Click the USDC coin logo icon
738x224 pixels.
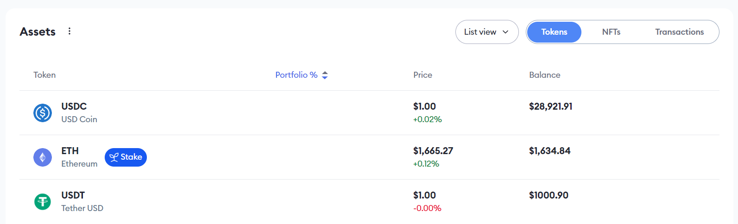pyautogui.click(x=43, y=113)
